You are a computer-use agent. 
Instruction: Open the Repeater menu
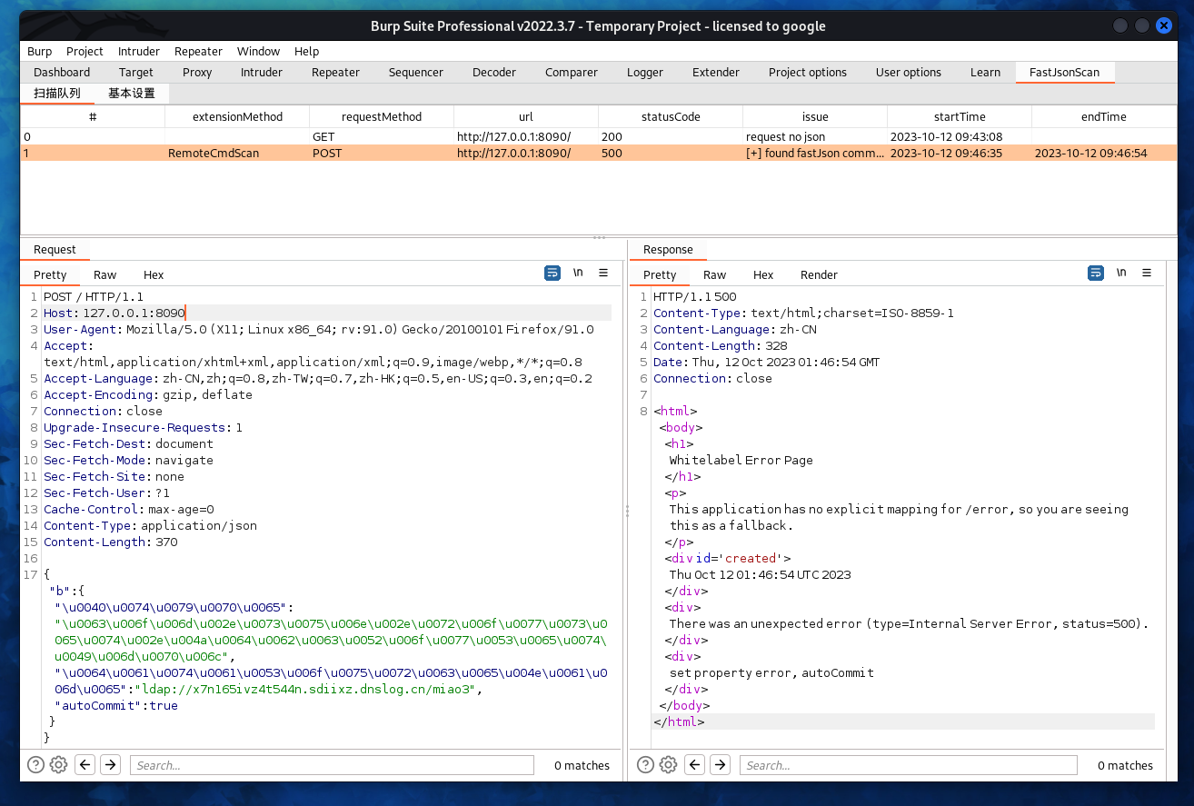[x=198, y=52]
